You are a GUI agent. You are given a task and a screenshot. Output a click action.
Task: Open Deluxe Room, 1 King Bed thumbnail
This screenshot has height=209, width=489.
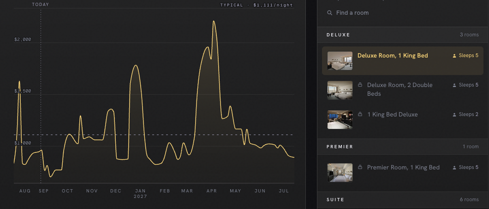pos(340,61)
